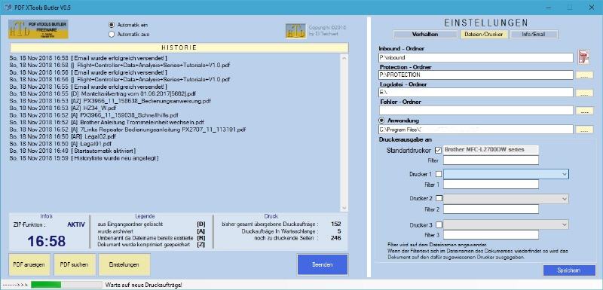Browse for the Fehler-Ordner folder
Screen dimensions: 603x290
[x=584, y=111]
